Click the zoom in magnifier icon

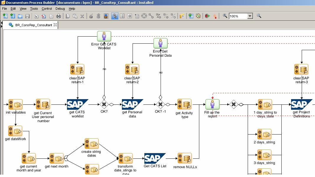(x=225, y=16)
